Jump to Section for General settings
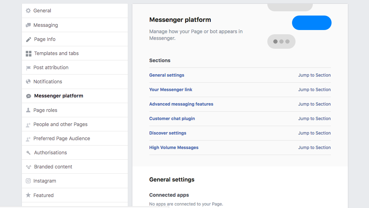Screen dimensions: 369x208 pos(314,75)
